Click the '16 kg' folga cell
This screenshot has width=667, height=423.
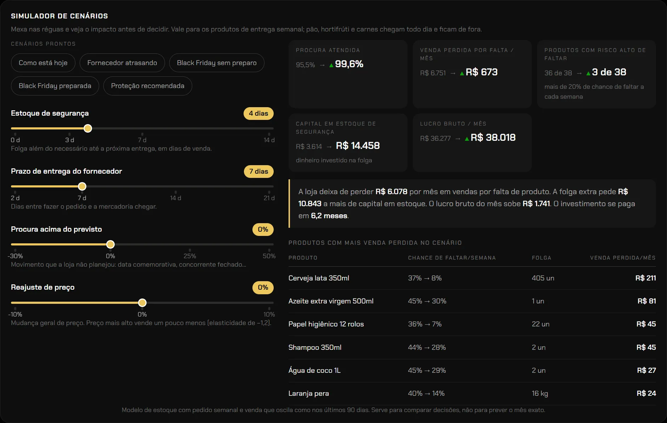coord(540,394)
